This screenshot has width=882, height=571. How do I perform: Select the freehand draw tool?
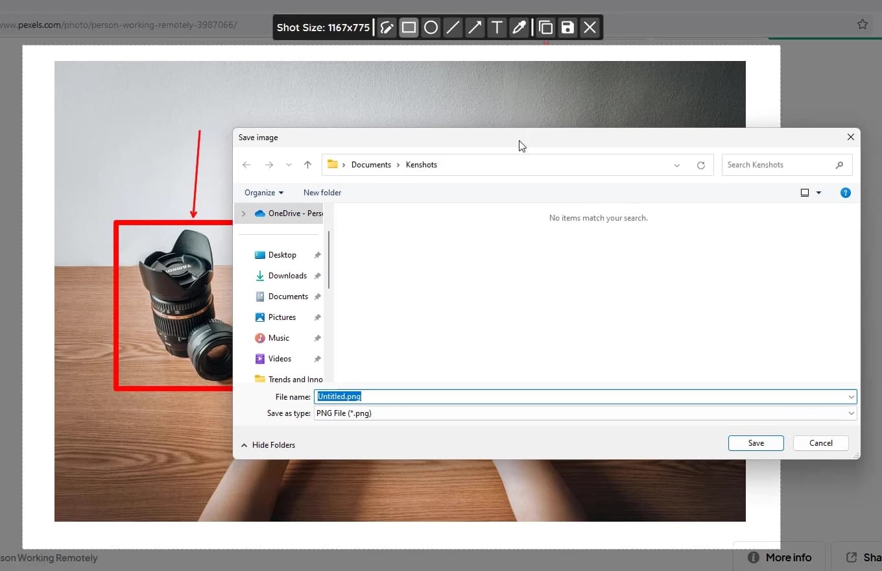387,27
